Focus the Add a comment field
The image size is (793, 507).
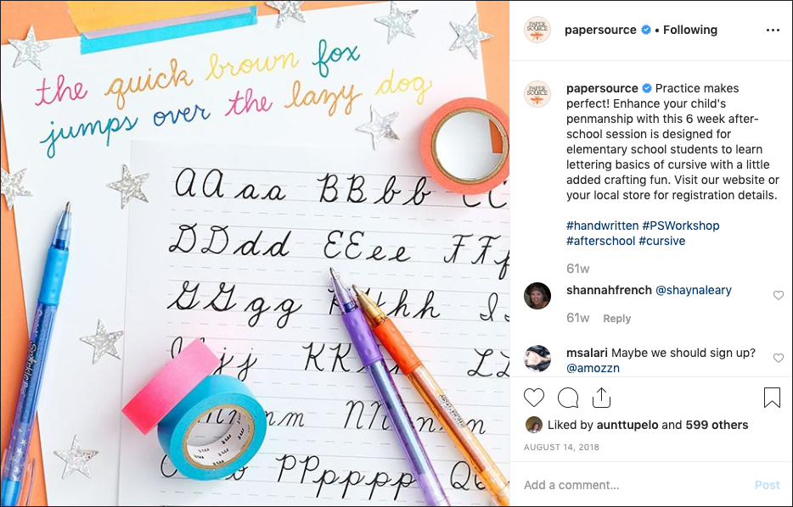click(635, 485)
